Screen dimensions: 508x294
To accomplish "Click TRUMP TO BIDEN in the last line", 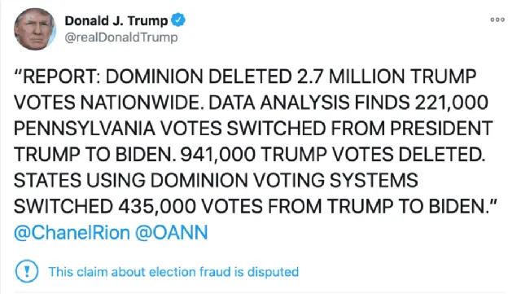I will pos(412,206).
